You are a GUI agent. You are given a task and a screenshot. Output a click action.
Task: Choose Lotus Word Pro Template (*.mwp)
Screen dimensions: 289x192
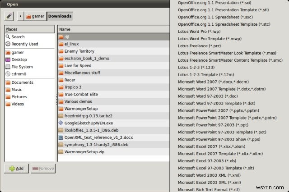210,39
